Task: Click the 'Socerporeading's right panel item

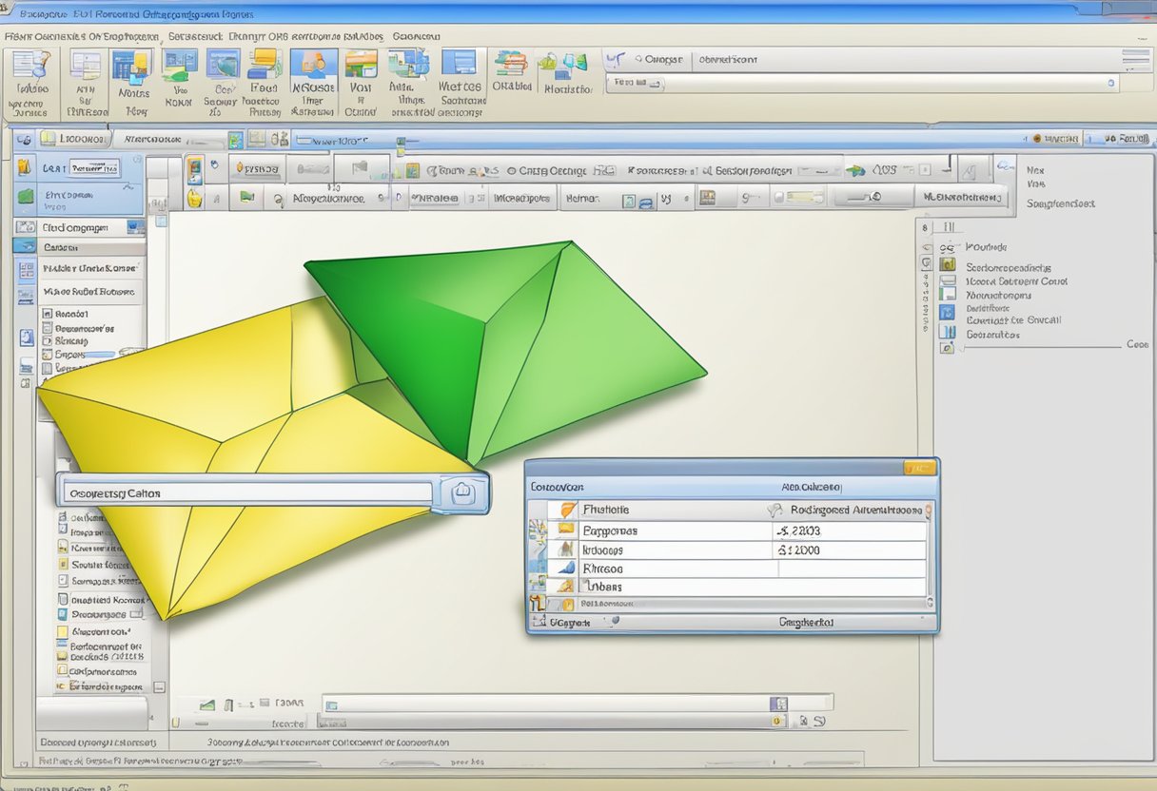Action: [1007, 268]
